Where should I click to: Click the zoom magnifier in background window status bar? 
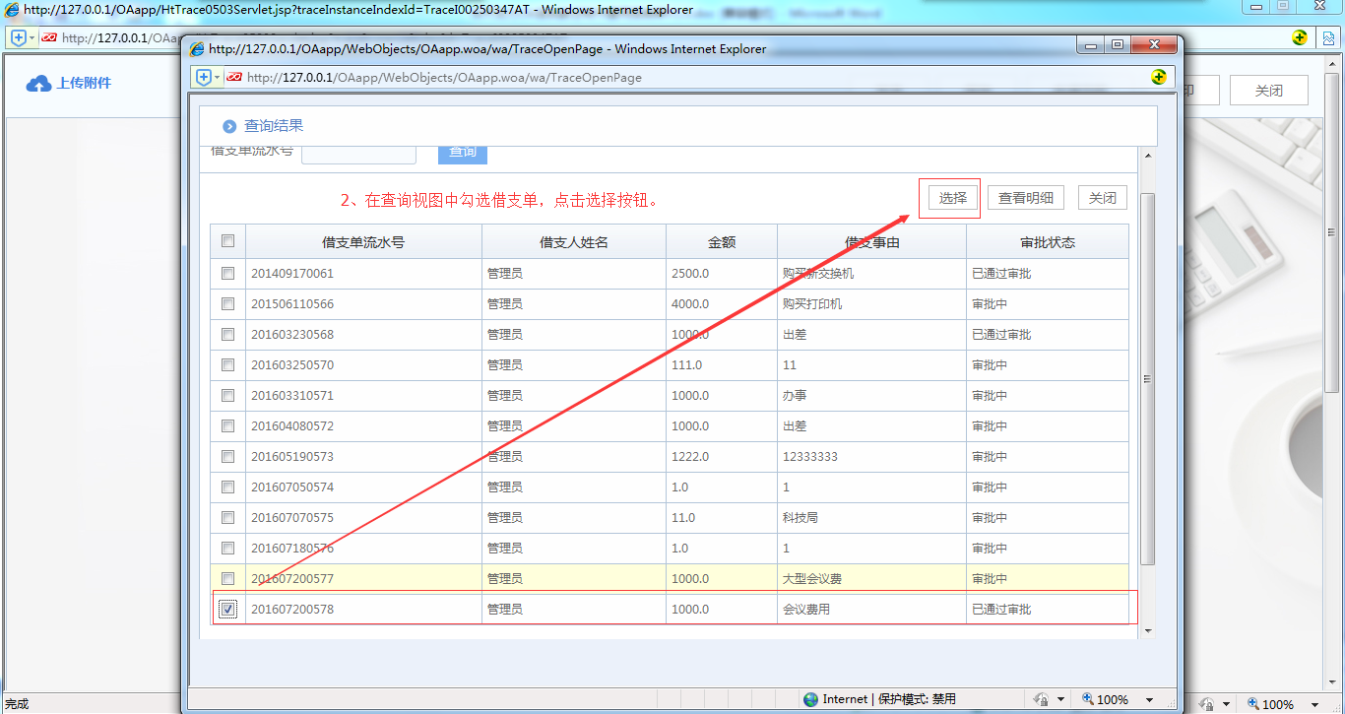pos(1253,704)
